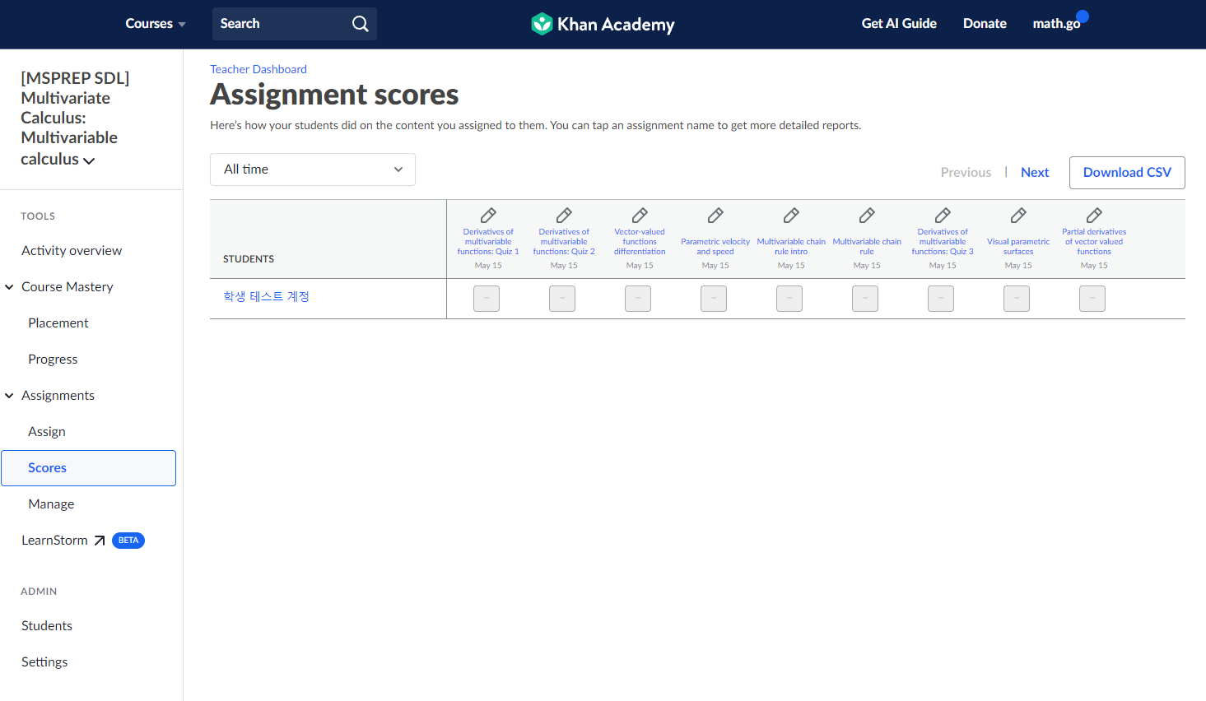Click pencil icon above Visual parametric surfaces
Screen dimensions: 1206x701
pyautogui.click(x=1018, y=216)
